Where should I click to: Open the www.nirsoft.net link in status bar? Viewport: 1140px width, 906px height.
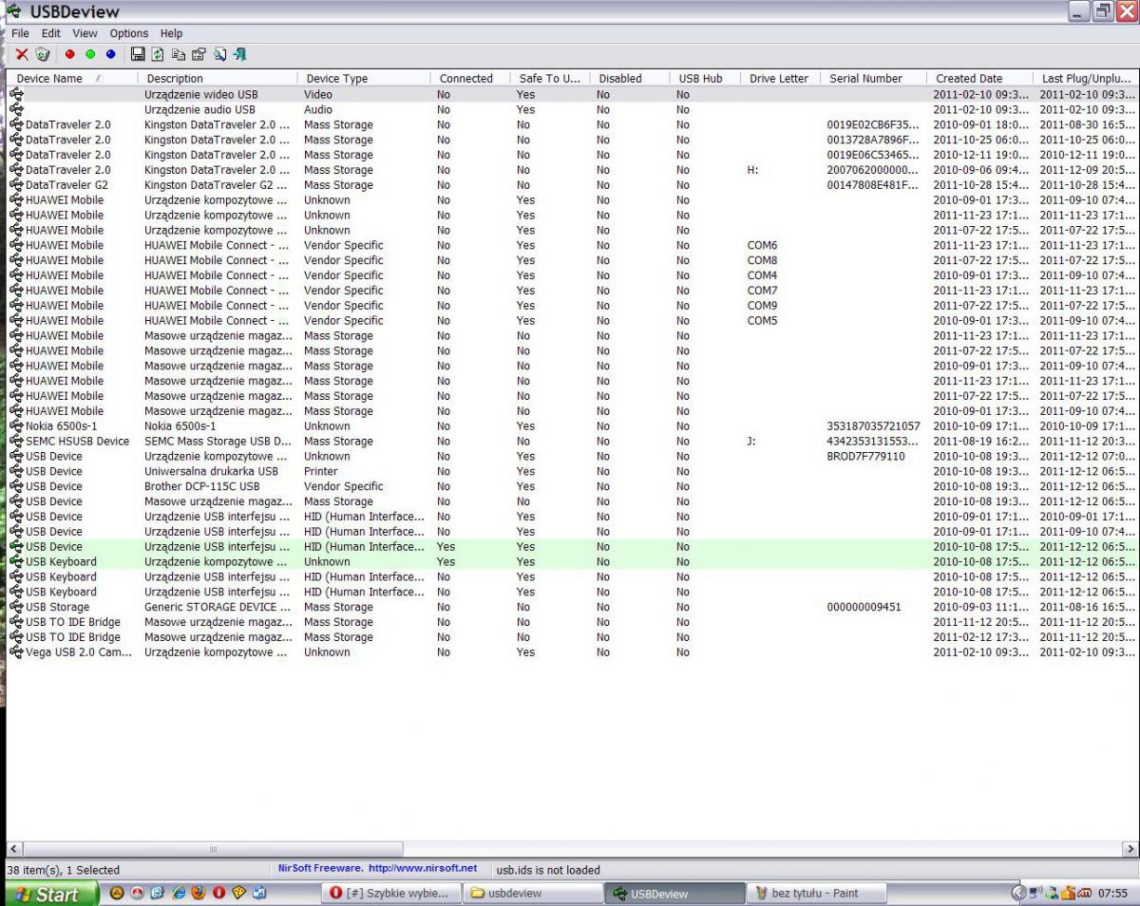[x=423, y=868]
